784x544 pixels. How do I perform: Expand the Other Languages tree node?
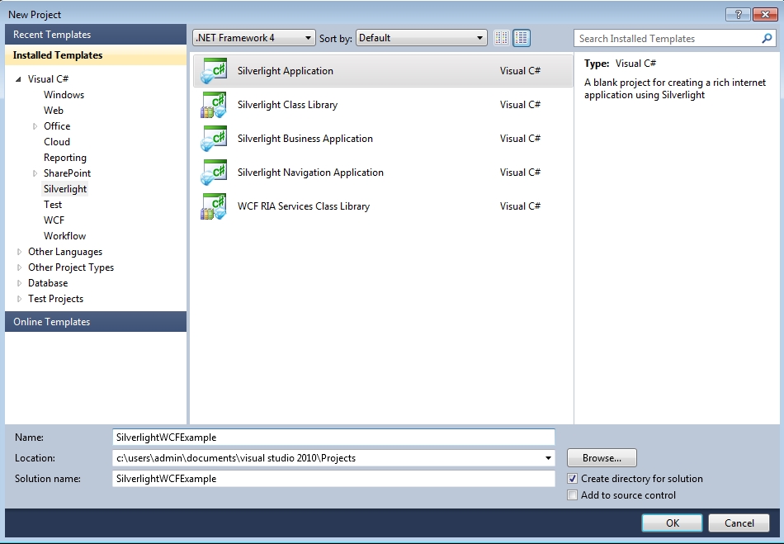[20, 252]
